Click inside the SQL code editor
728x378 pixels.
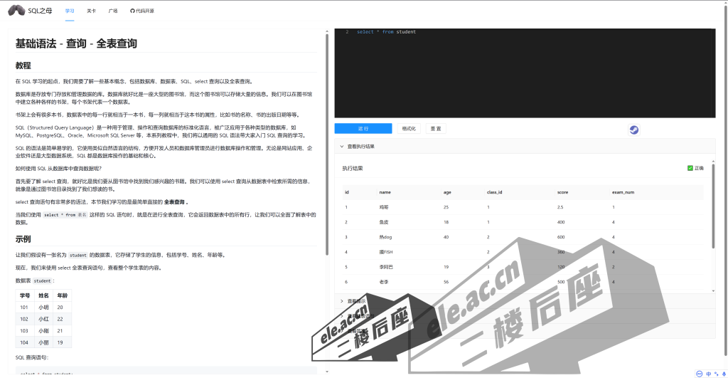[525, 73]
